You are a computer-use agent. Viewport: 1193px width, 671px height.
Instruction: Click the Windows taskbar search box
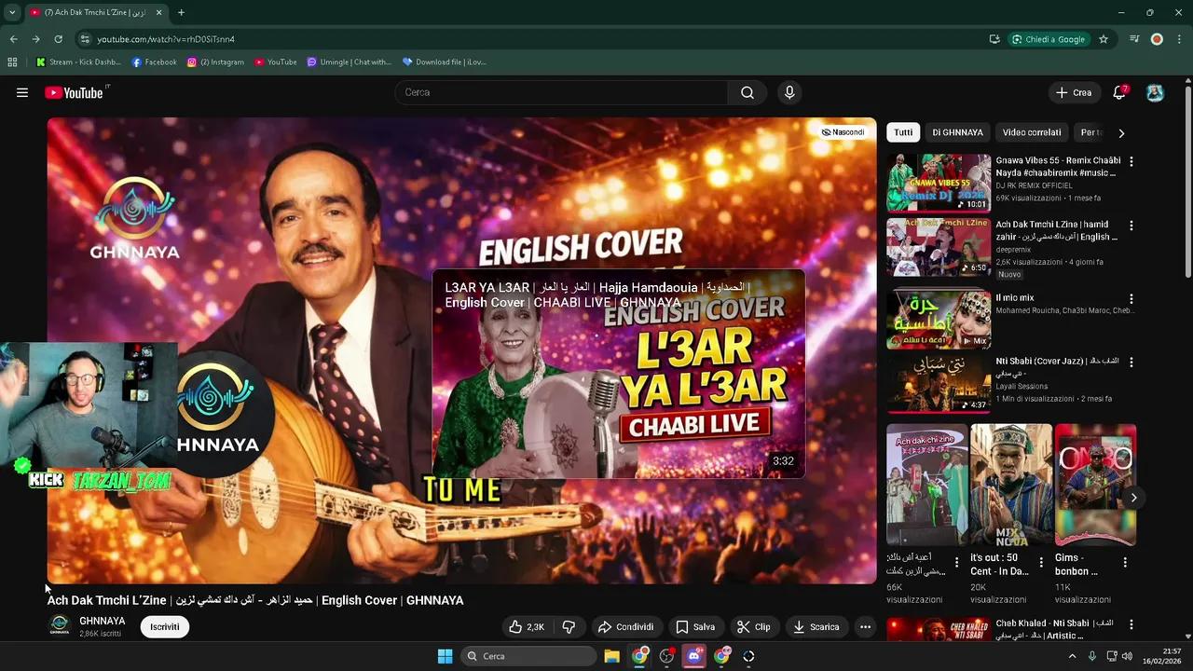[x=528, y=656]
